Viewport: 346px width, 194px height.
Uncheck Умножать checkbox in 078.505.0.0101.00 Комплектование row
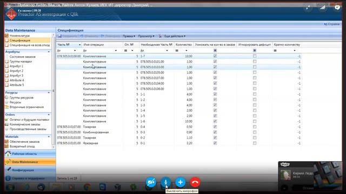coord(215,61)
